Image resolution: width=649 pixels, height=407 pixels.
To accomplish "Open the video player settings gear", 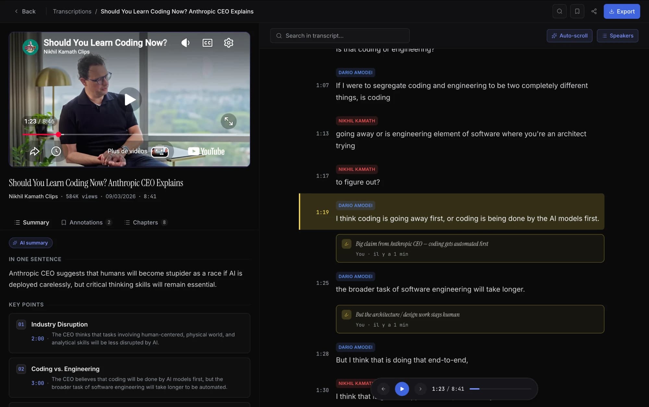I will point(229,43).
